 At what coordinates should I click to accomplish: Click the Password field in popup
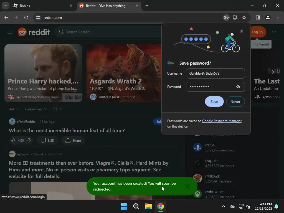pos(215,87)
